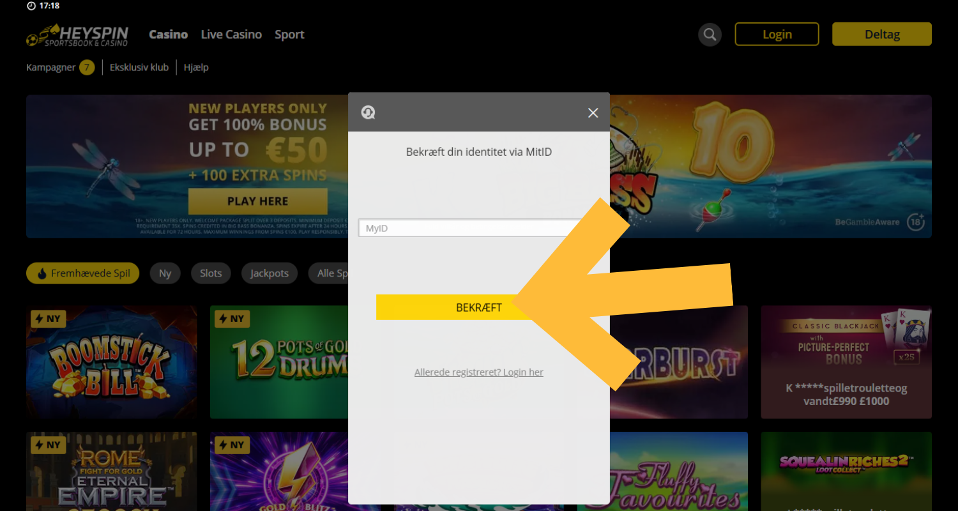Click the 18+ age badge on banner
The height and width of the screenshot is (511, 958).
pos(916,222)
